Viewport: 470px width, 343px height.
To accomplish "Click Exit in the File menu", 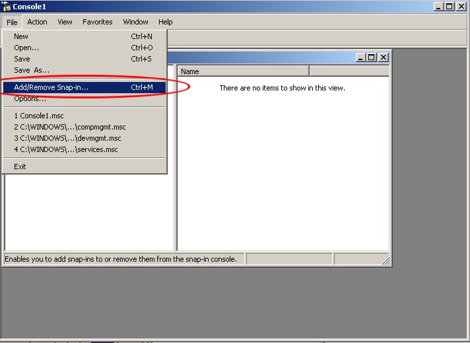I will [x=20, y=167].
